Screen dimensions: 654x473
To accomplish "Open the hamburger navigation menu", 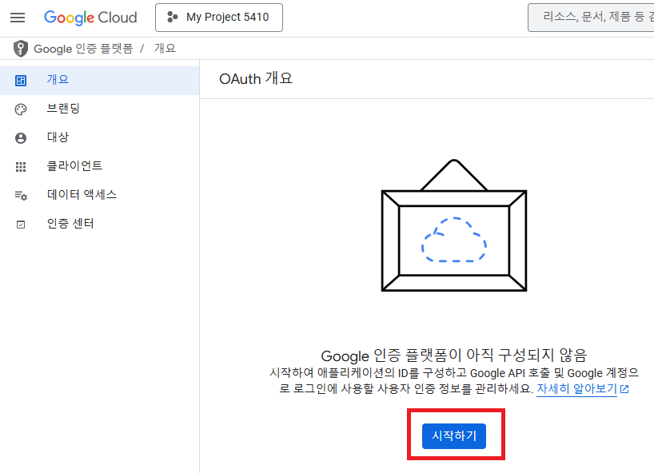I will pyautogui.click(x=18, y=18).
